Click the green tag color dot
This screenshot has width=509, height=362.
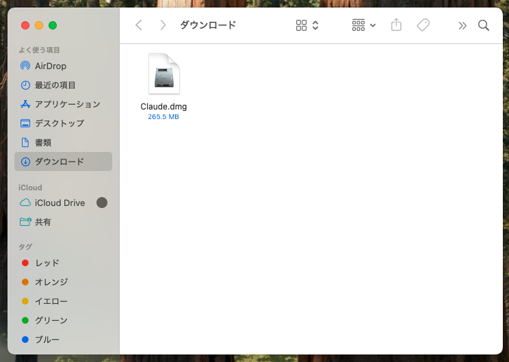[25, 320]
